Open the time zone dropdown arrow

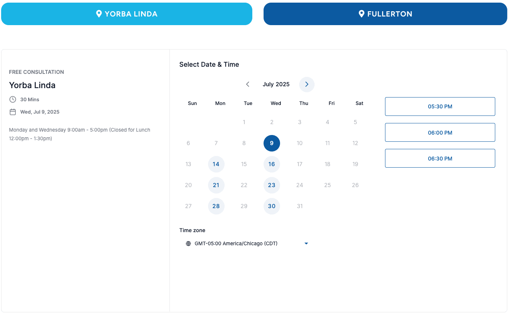306,244
